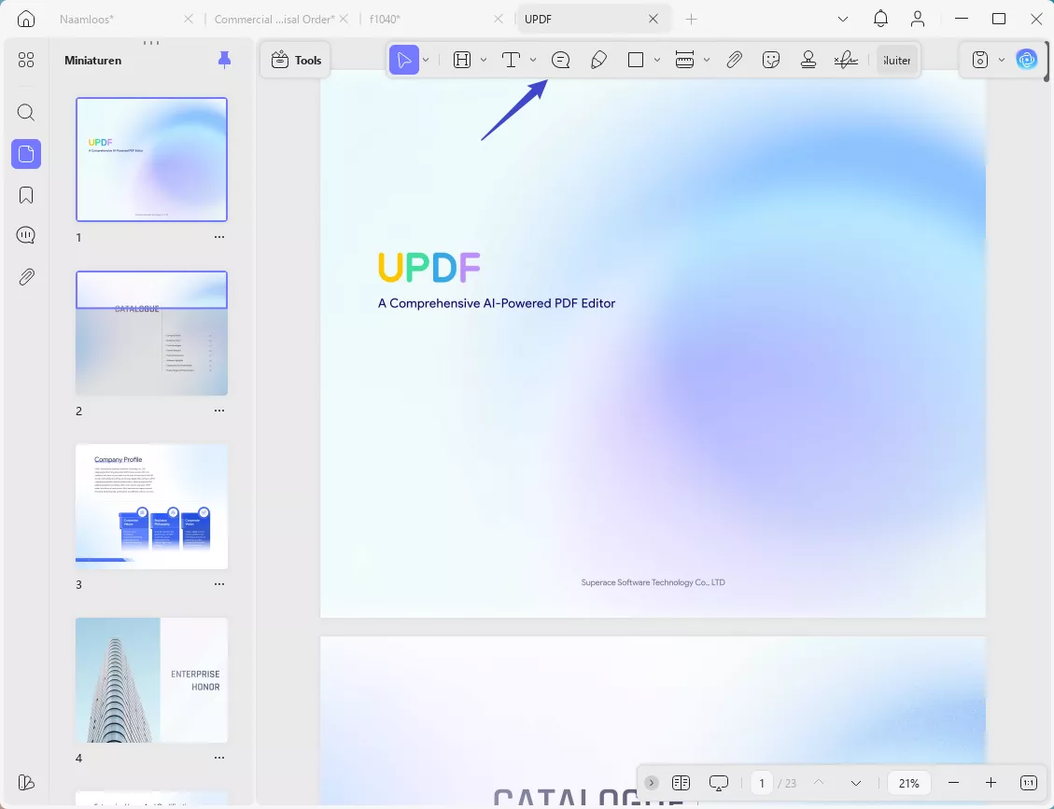Select the Pencil drawing tool

click(598, 60)
